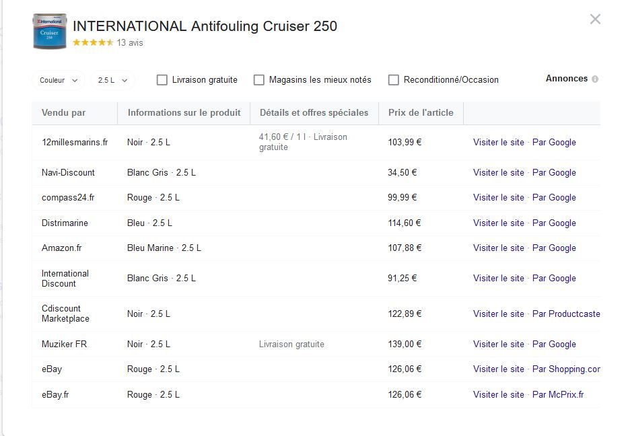Visit the site for eBay.fr

(x=498, y=394)
